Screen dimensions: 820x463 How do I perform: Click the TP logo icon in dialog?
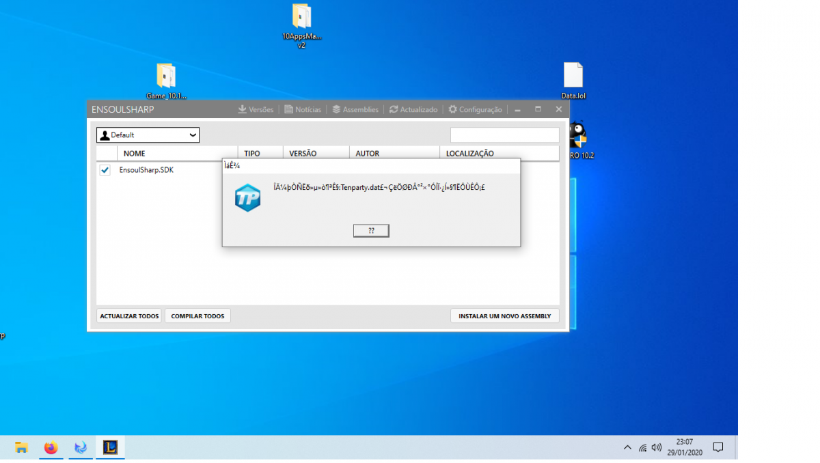tap(247, 197)
